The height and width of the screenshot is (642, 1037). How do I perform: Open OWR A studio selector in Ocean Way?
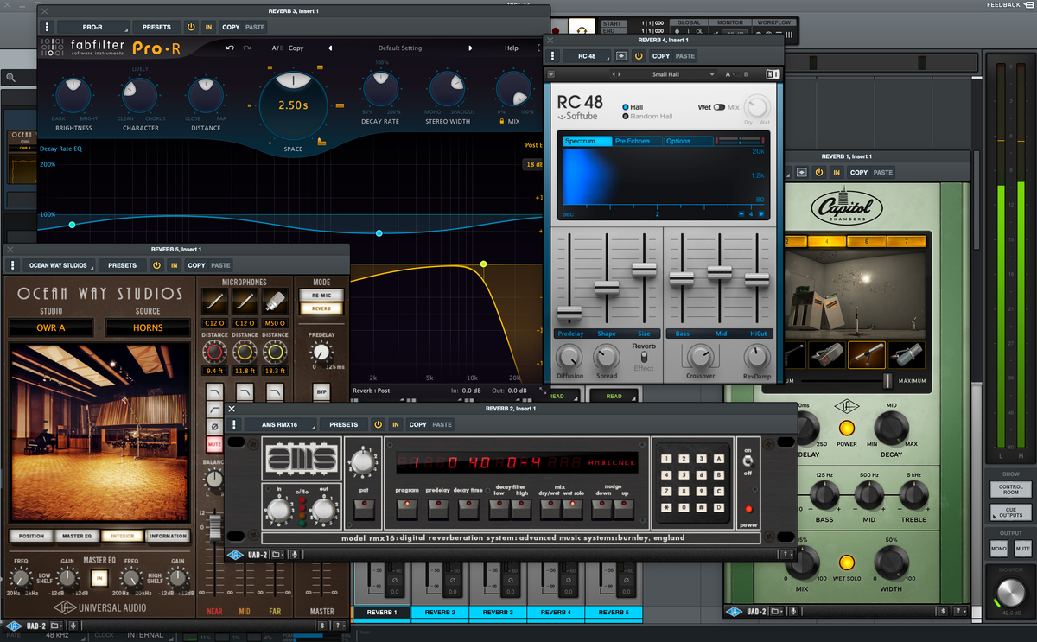(x=51, y=327)
